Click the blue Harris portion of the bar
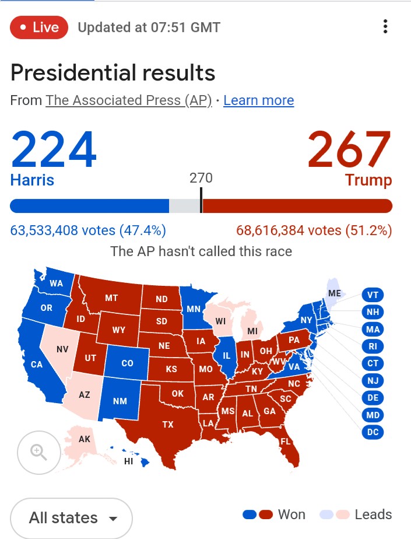This screenshot has height=539, width=411. 89,206
